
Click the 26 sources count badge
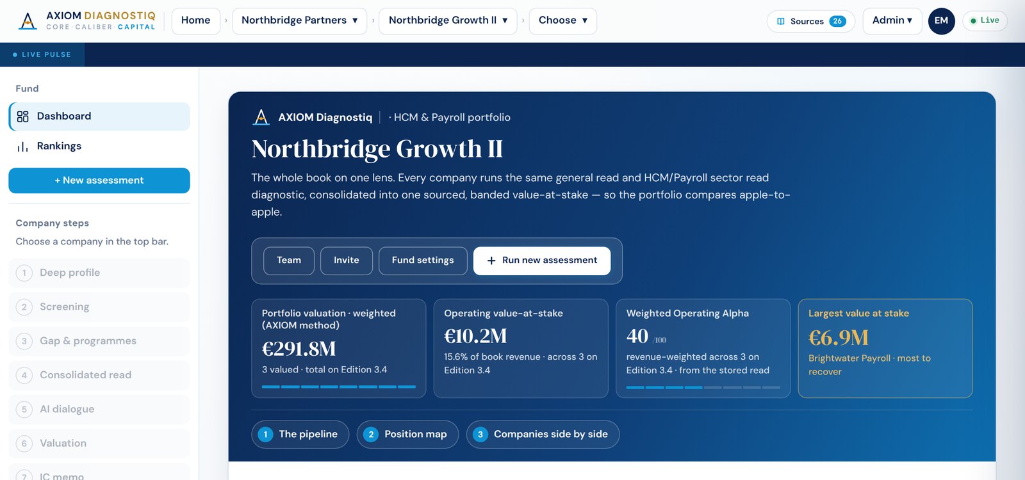[837, 21]
